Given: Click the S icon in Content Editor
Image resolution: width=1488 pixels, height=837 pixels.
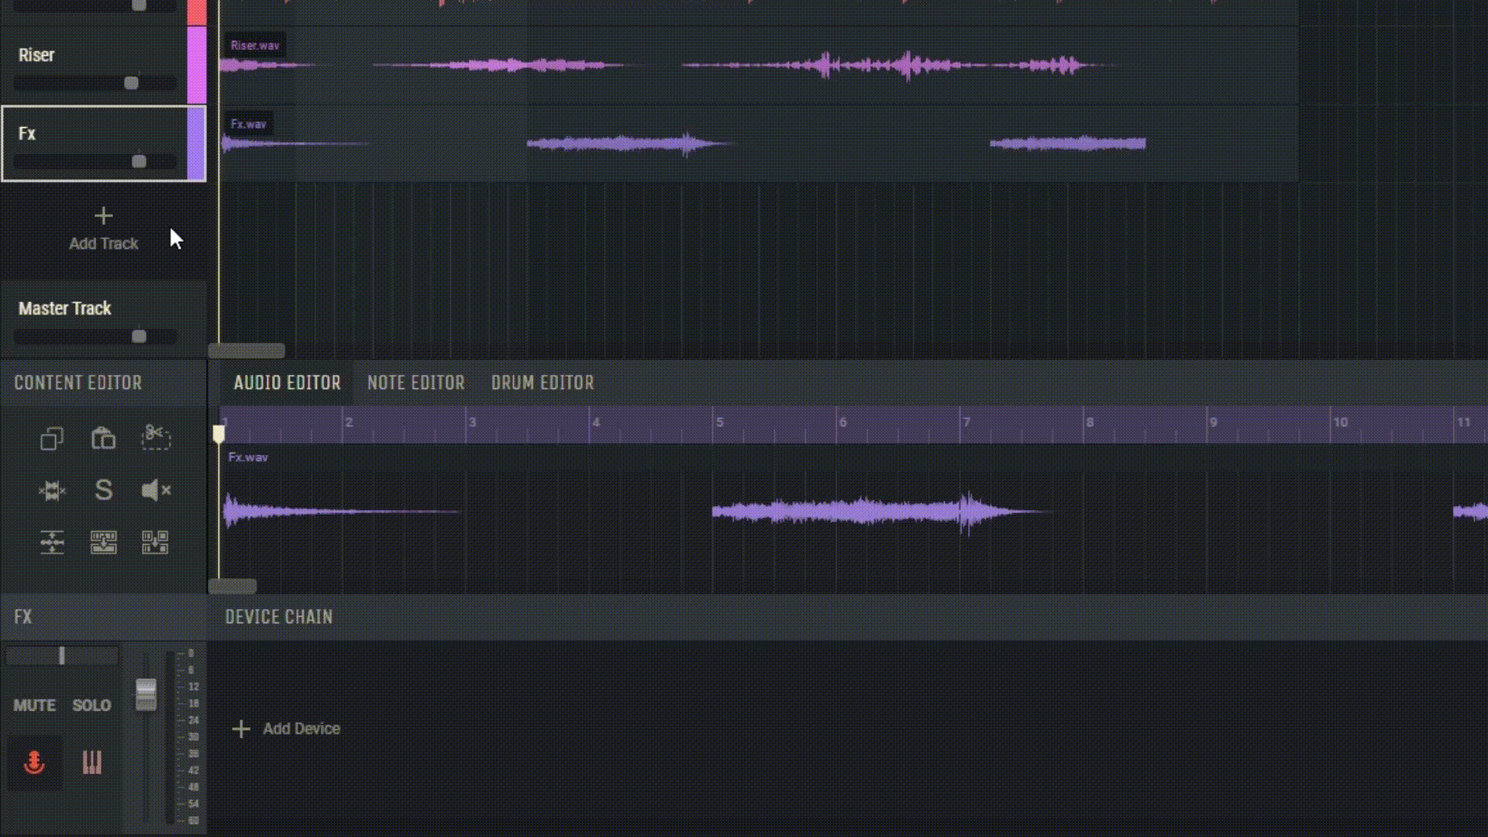Looking at the screenshot, I should [x=103, y=490].
